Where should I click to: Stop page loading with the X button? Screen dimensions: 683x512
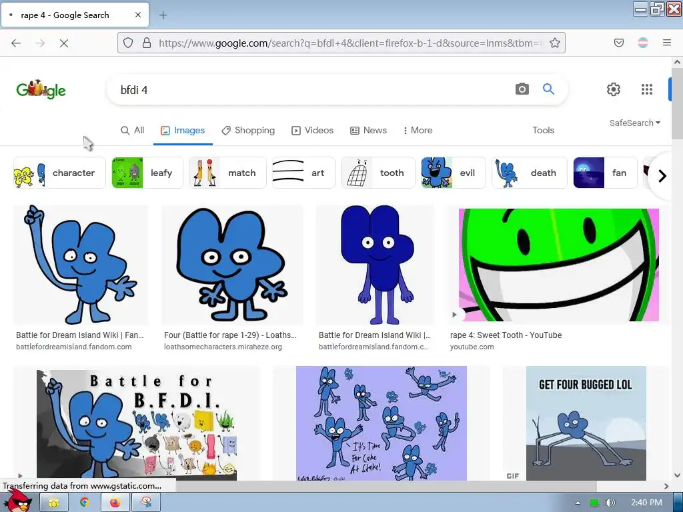[64, 43]
